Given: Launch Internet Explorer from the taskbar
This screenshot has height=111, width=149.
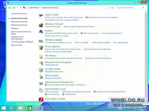Looking at the screenshot, I should point(12,108).
